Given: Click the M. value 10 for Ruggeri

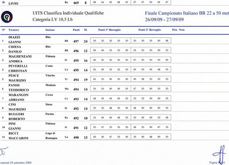Looking at the screenshot, I should pos(86,118).
